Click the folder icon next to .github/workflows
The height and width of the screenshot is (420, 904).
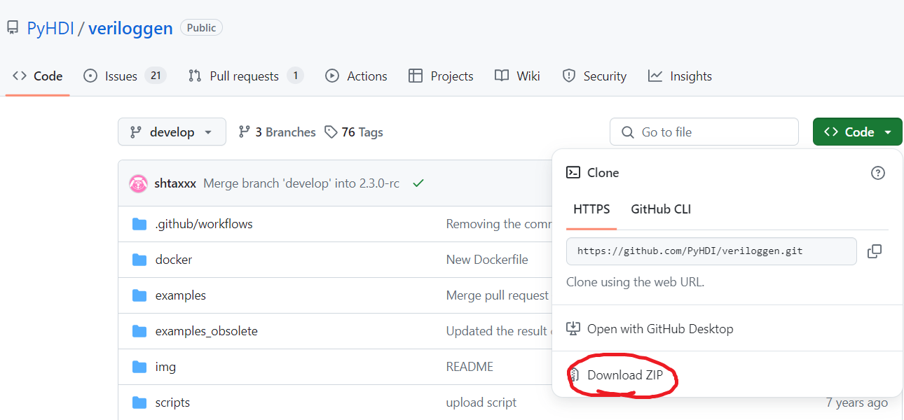pyautogui.click(x=139, y=224)
